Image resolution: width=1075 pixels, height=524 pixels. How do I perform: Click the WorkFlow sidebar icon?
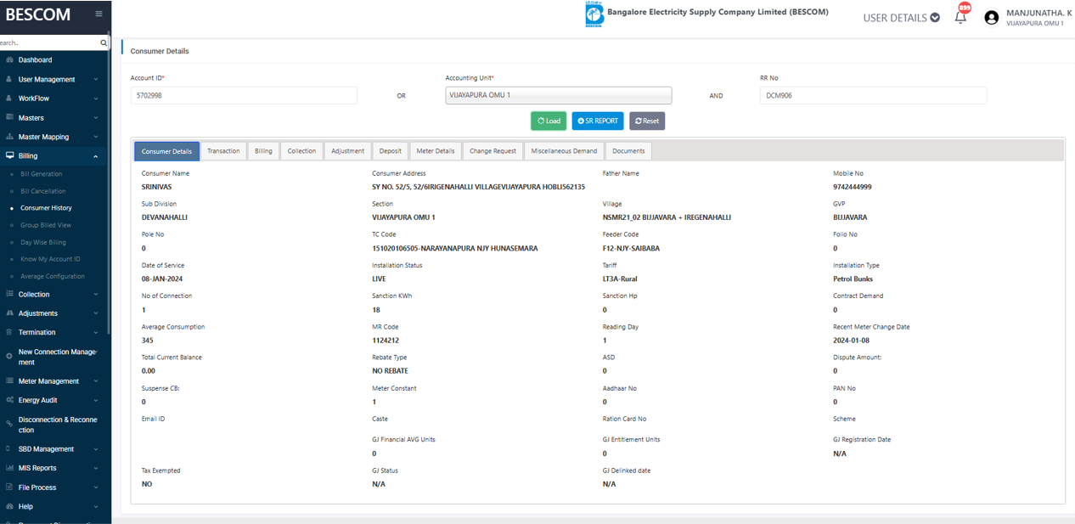[9, 99]
